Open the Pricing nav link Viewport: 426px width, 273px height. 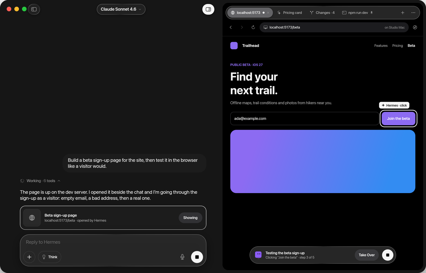tap(398, 46)
